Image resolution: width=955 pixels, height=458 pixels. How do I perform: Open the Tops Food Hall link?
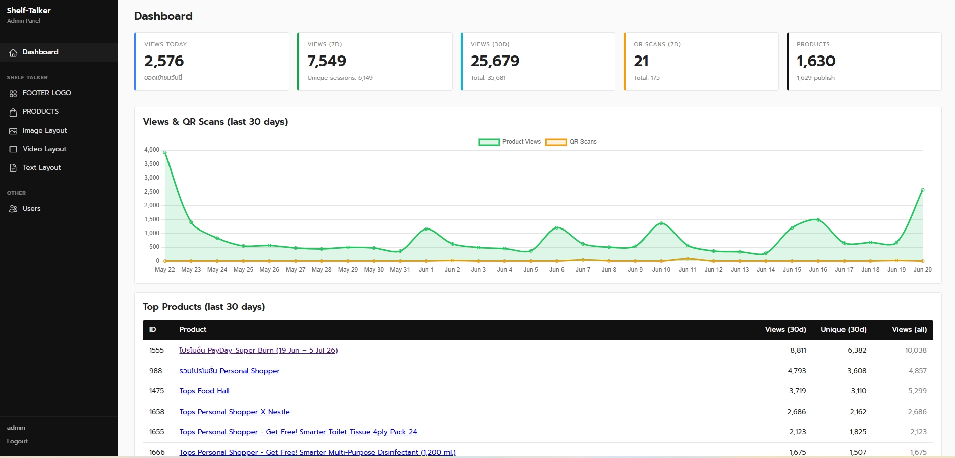tap(204, 391)
